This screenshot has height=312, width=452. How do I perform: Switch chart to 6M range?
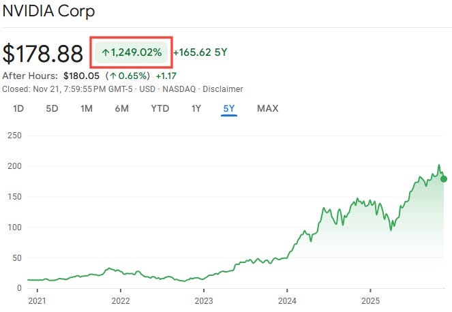click(x=121, y=108)
